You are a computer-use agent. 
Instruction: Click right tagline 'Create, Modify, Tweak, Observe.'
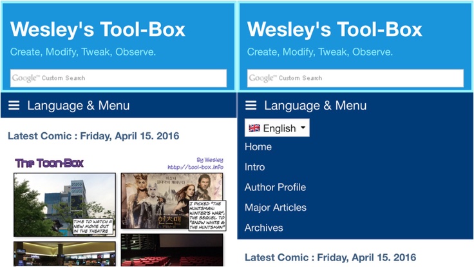click(x=320, y=52)
